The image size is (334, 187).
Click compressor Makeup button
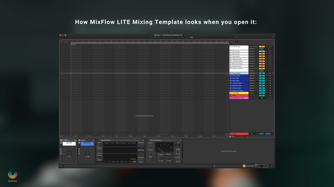coord(141,143)
